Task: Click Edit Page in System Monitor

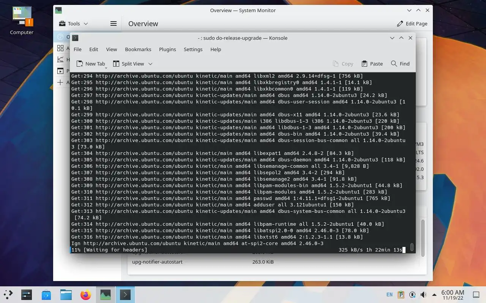Action: pyautogui.click(x=412, y=23)
